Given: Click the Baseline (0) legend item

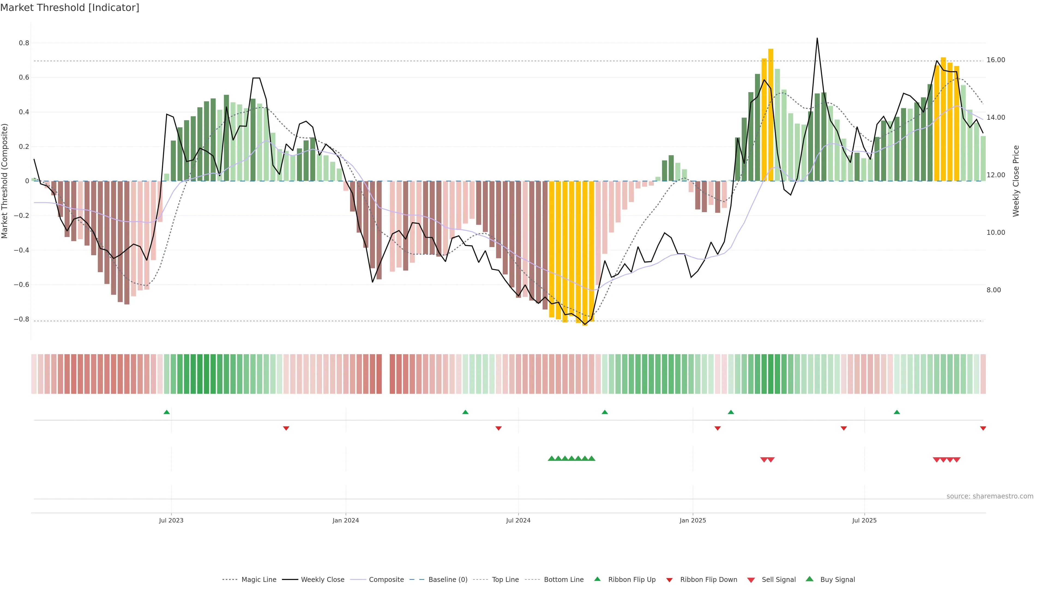Looking at the screenshot, I should point(447,579).
